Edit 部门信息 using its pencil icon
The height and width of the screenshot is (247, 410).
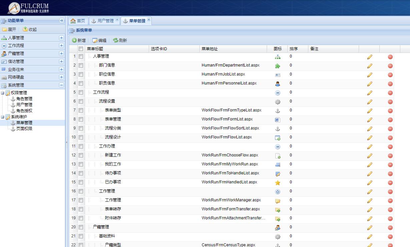tap(370, 65)
